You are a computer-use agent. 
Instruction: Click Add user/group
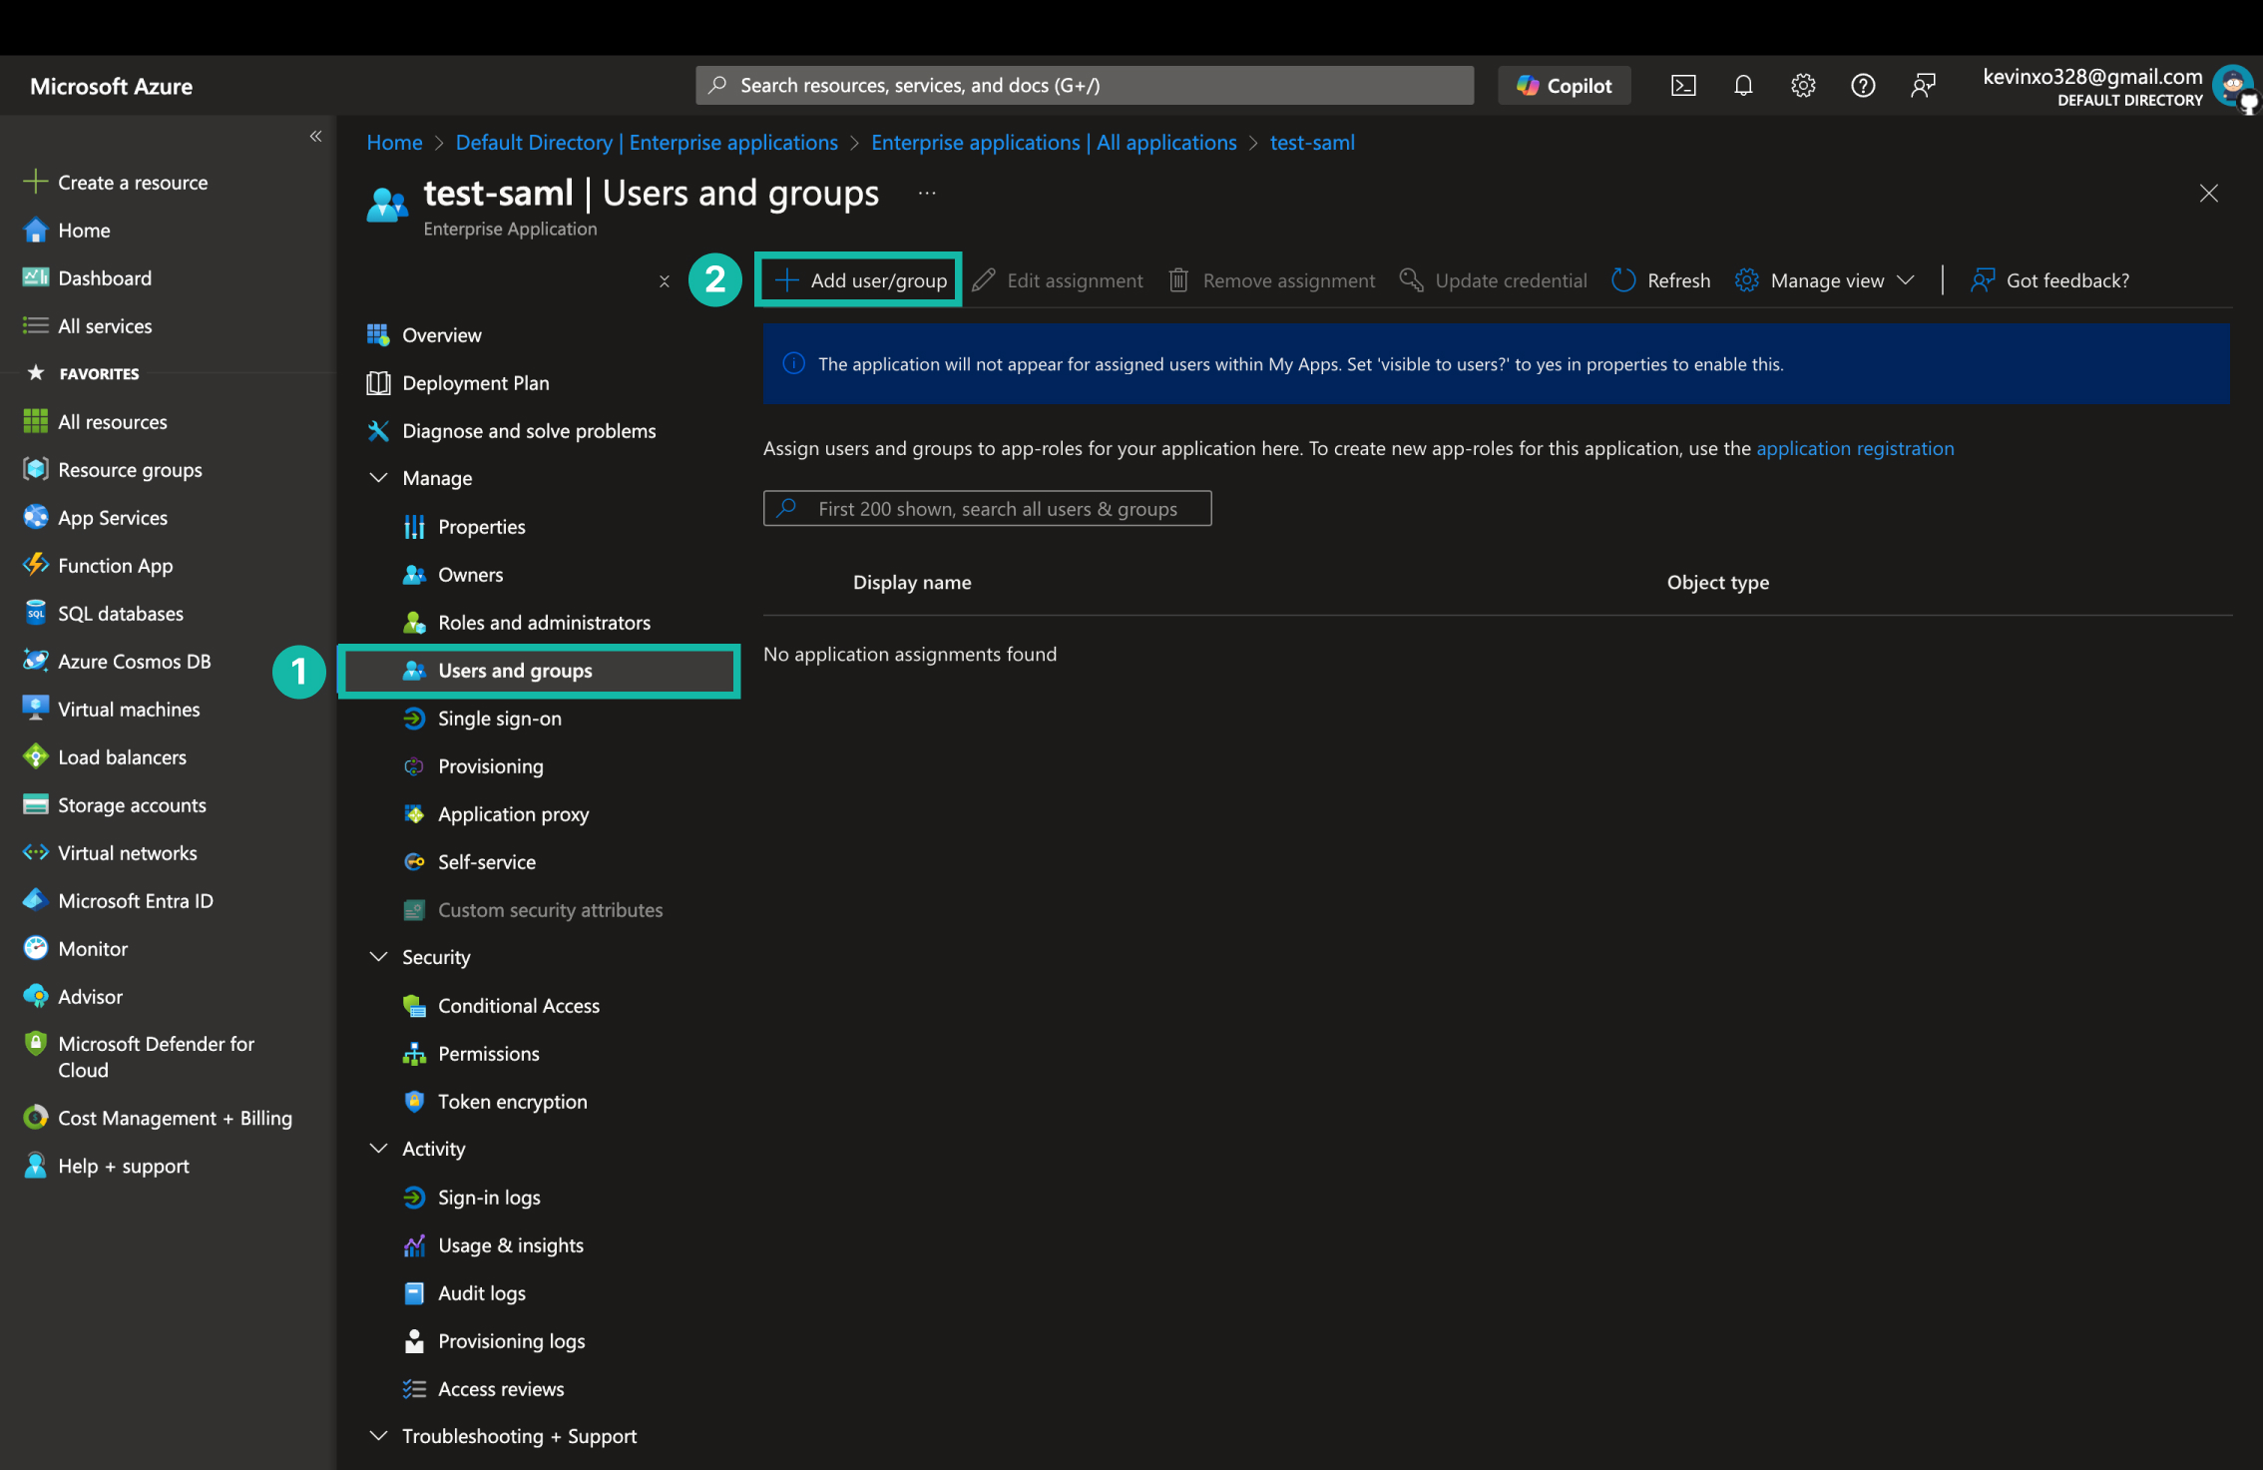pos(860,280)
